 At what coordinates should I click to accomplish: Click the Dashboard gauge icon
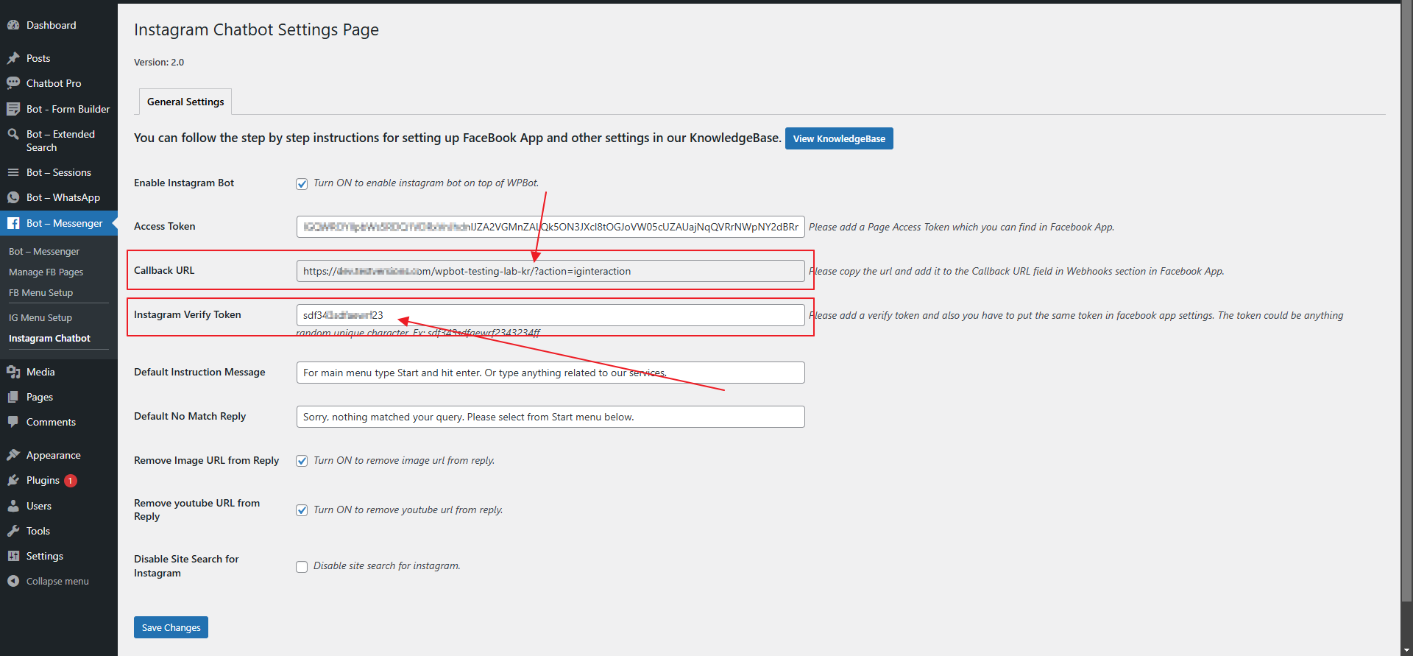[13, 25]
